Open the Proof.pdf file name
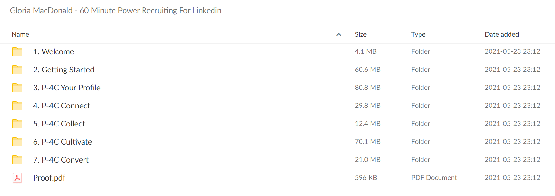Viewport: 555px width, 196px height. coord(49,178)
